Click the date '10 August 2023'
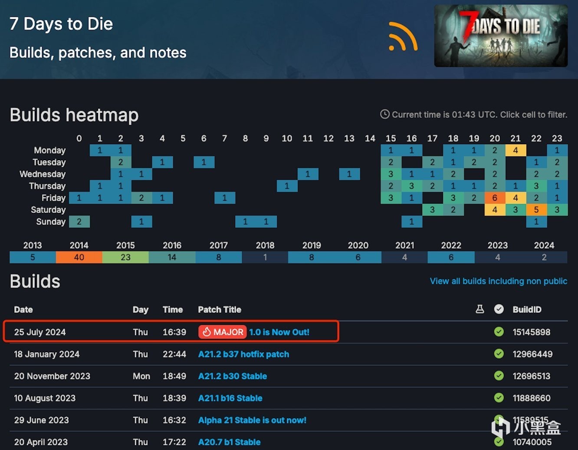 (45, 398)
